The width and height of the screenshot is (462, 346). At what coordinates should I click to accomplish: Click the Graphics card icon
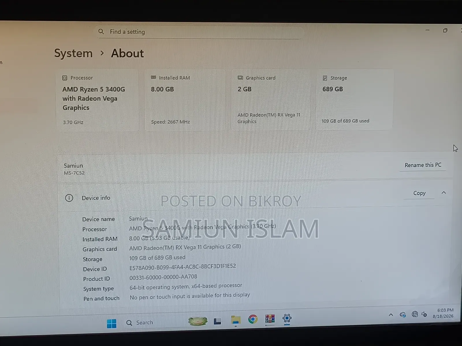click(x=240, y=78)
